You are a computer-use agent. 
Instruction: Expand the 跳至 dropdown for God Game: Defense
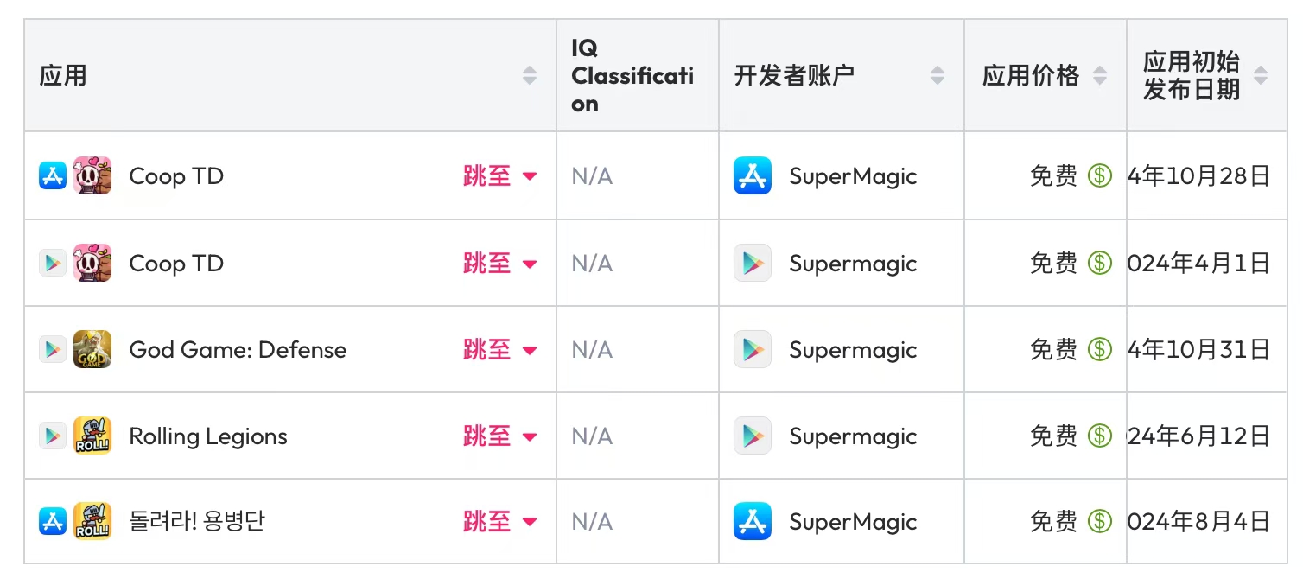click(500, 349)
